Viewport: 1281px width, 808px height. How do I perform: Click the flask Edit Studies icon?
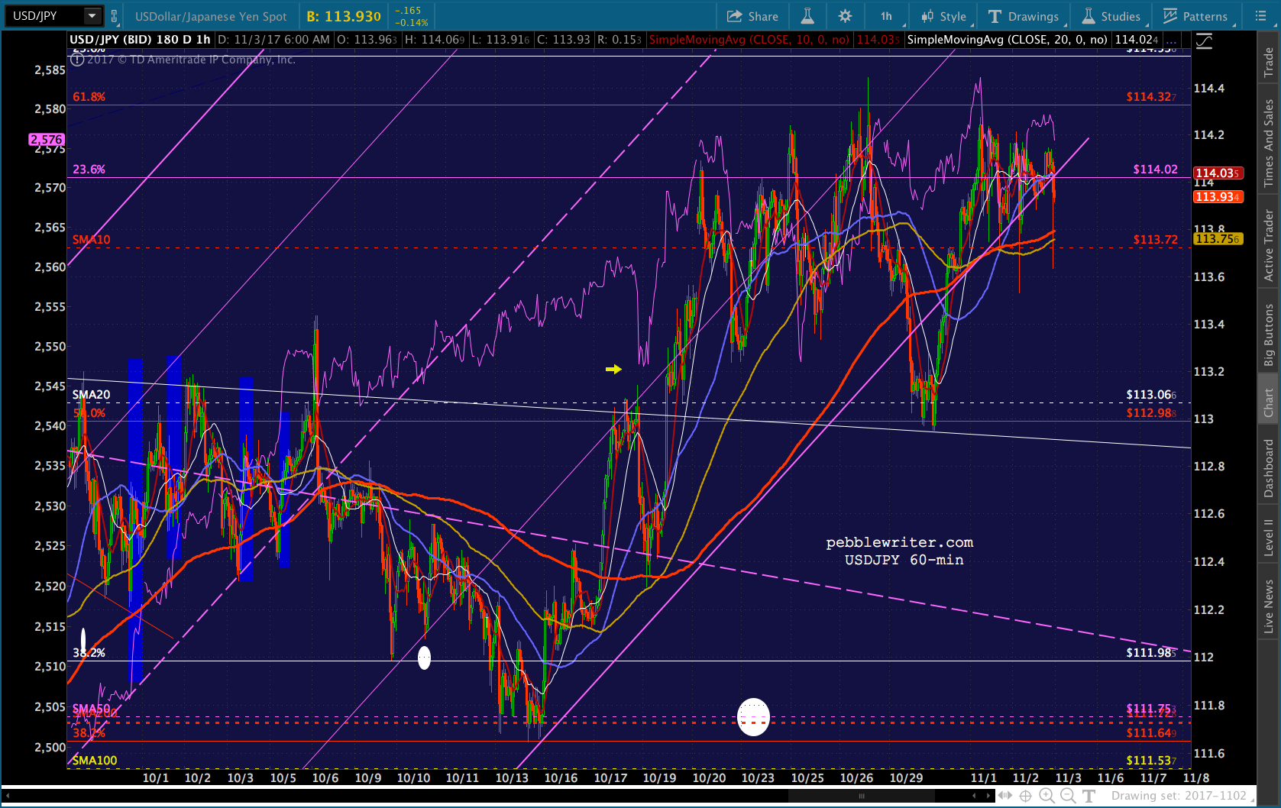click(807, 16)
